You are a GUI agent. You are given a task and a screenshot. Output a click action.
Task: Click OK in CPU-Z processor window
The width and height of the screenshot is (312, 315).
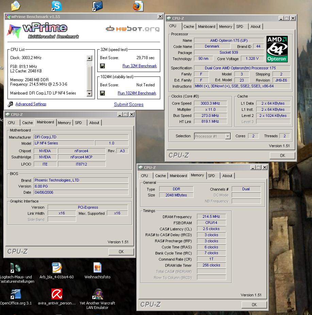[282, 156]
